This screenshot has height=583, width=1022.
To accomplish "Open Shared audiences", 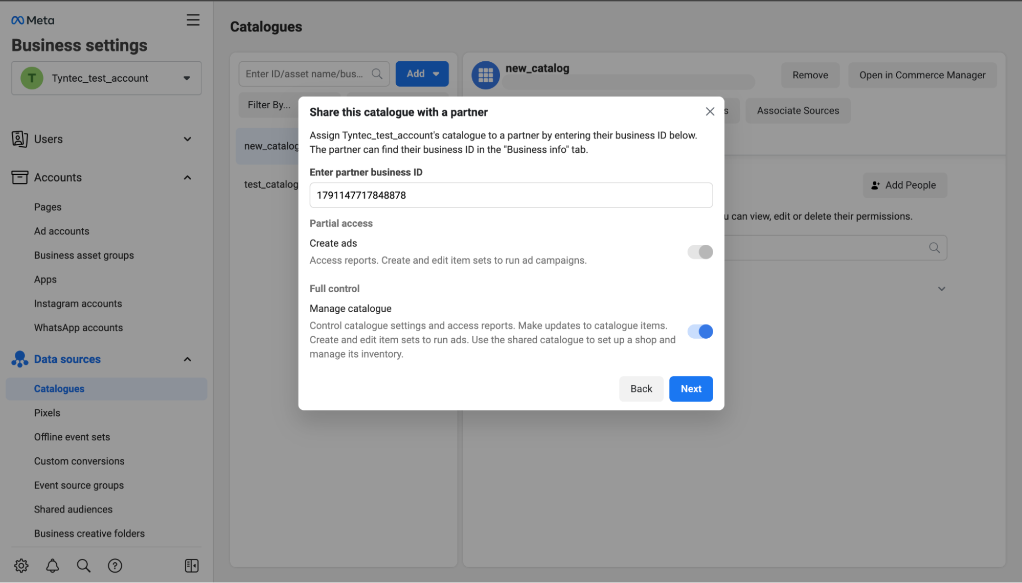I will (x=73, y=509).
